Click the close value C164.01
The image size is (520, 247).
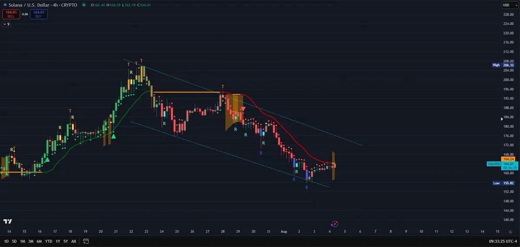click(x=144, y=5)
